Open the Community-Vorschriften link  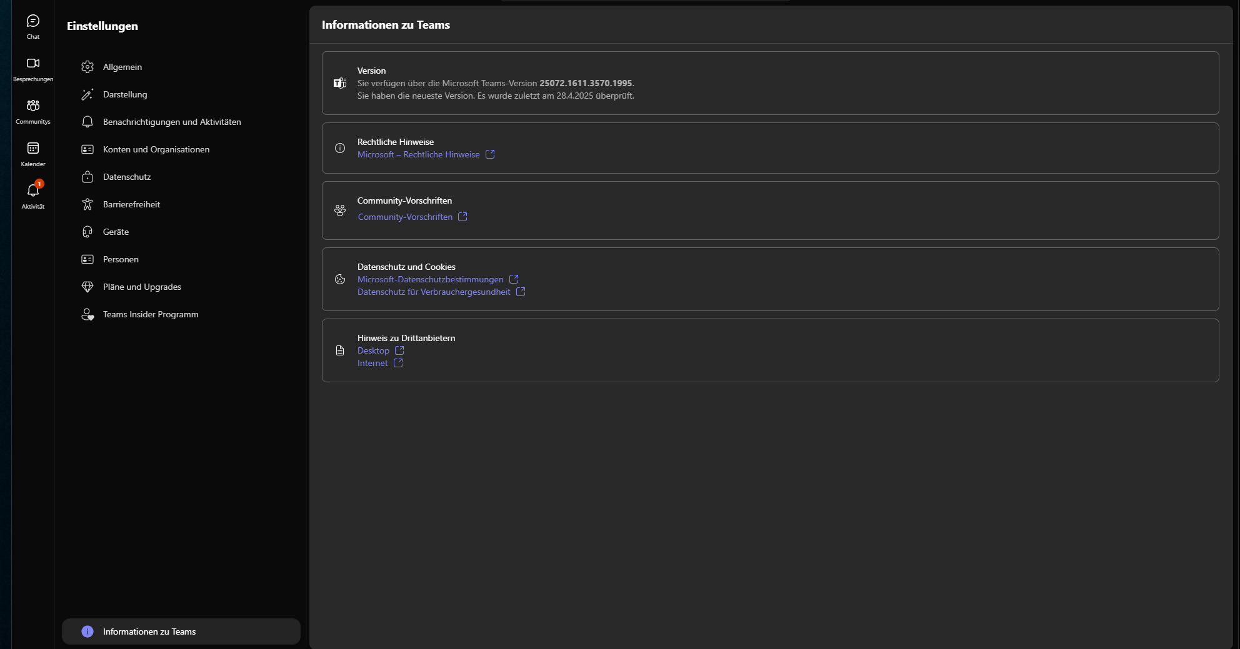[404, 217]
